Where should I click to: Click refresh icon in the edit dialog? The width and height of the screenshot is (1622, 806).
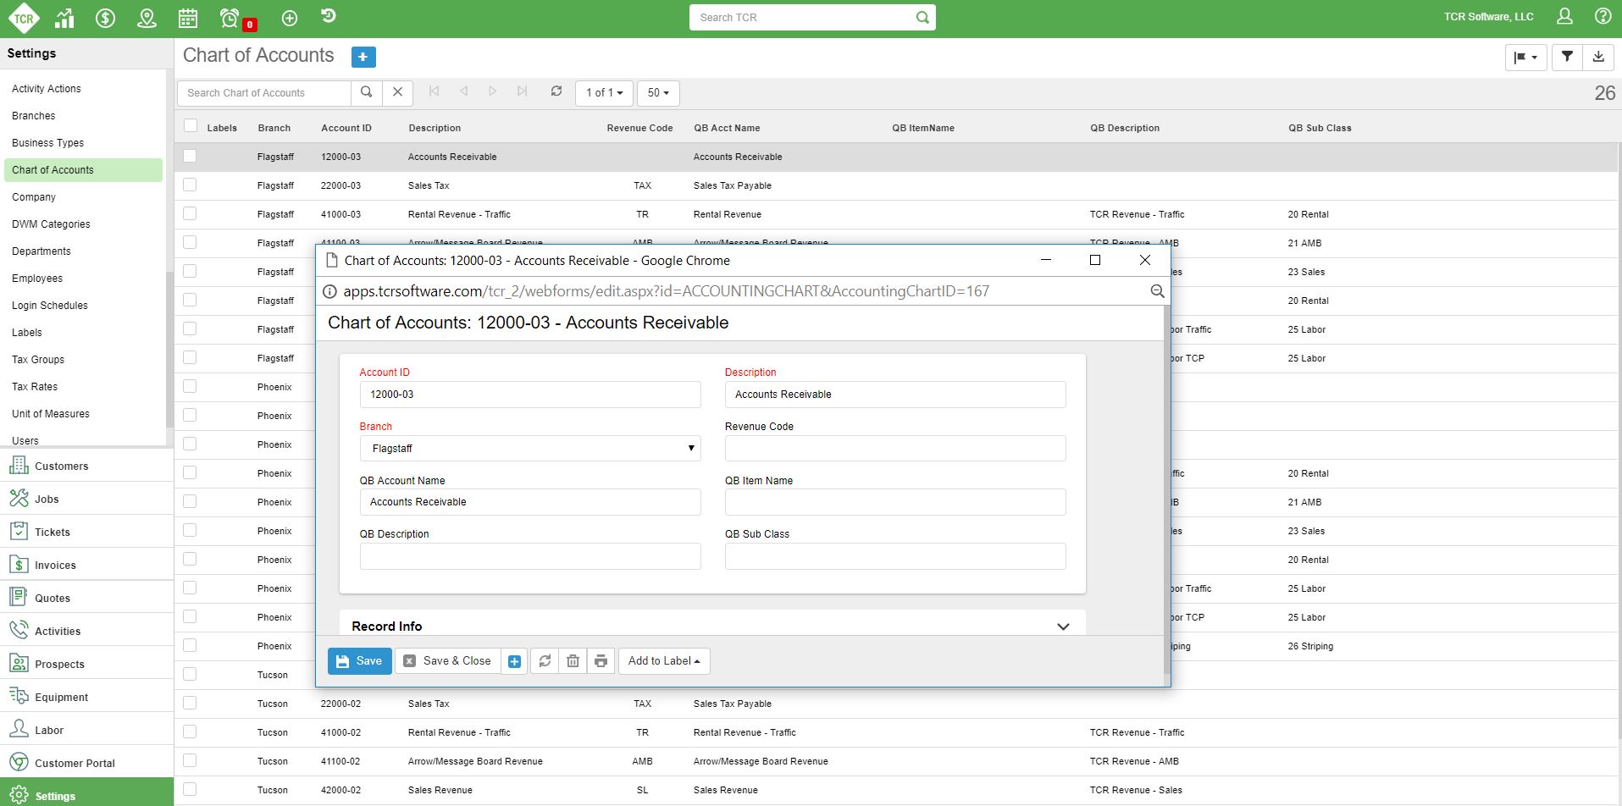[x=545, y=661]
